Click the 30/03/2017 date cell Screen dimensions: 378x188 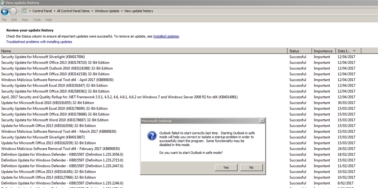tap(346, 103)
